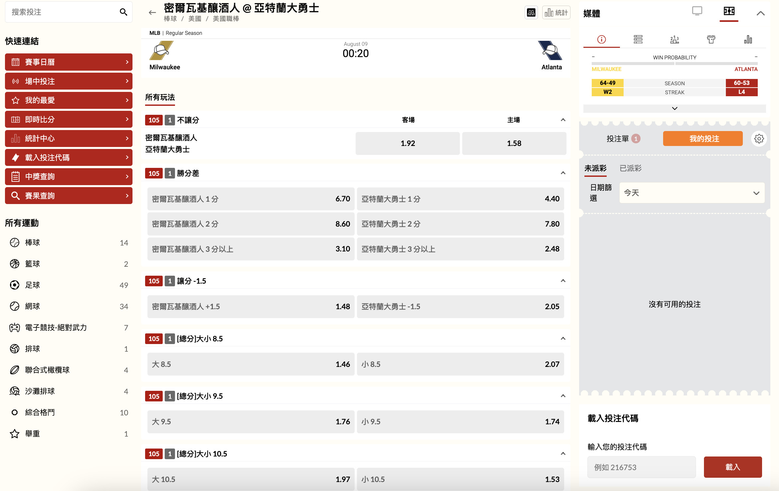This screenshot has height=491, width=779.
Task: Open the lineup icon beside 統計
Action: click(531, 13)
